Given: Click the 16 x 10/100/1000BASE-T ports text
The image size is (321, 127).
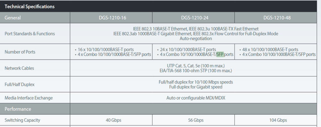Looking at the screenshot, I should [x=106, y=49].
